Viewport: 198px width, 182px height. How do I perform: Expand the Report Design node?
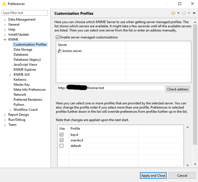(5, 115)
